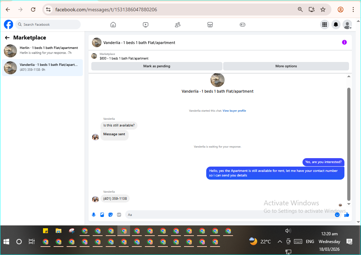Open Windows Task View
Viewport: 361px width, 255px height.
pyautogui.click(x=31, y=242)
